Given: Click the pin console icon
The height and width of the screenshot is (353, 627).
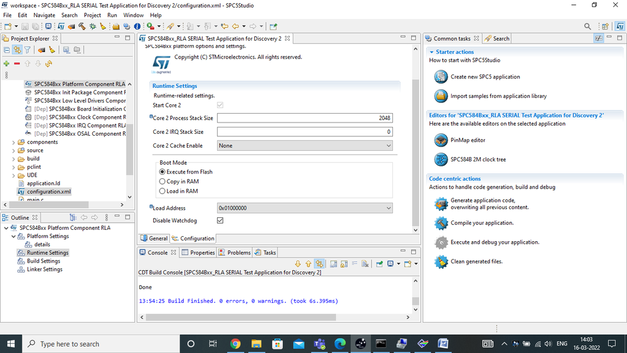Looking at the screenshot, I should 380,264.
